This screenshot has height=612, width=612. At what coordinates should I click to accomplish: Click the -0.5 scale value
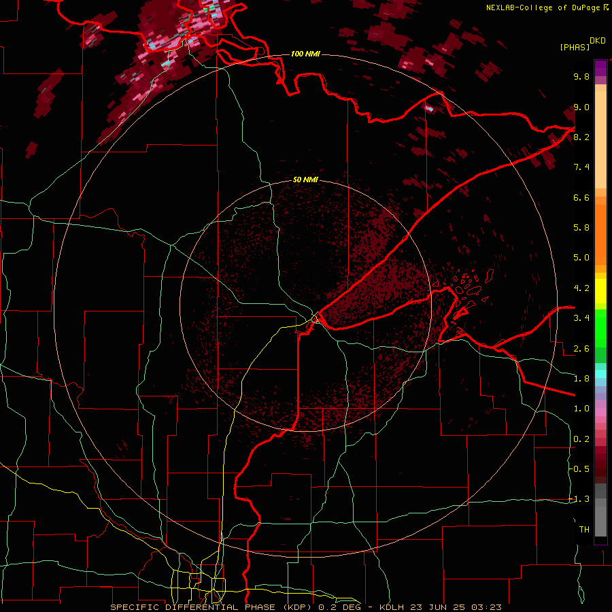coord(579,469)
